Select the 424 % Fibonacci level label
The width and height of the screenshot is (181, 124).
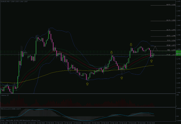click(x=171, y=5)
